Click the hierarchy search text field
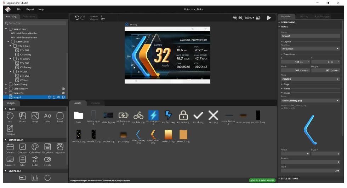The image size is (347, 188). 35,23
